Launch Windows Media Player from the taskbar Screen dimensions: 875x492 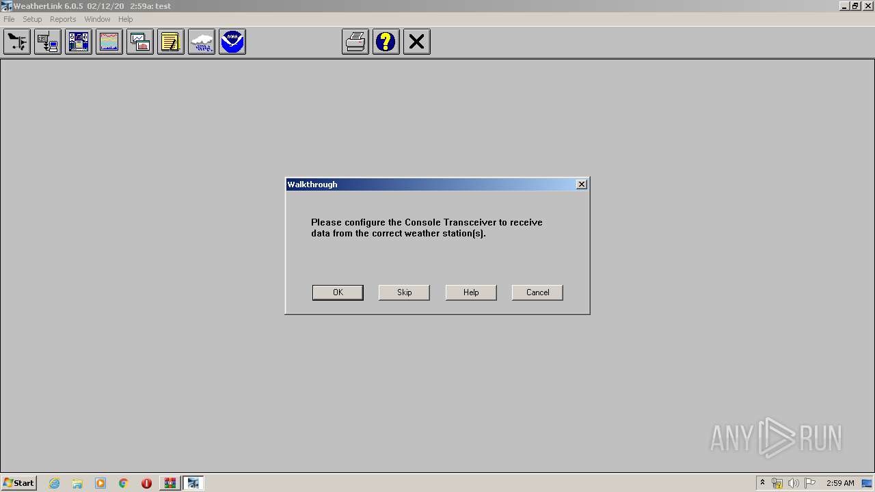click(100, 483)
